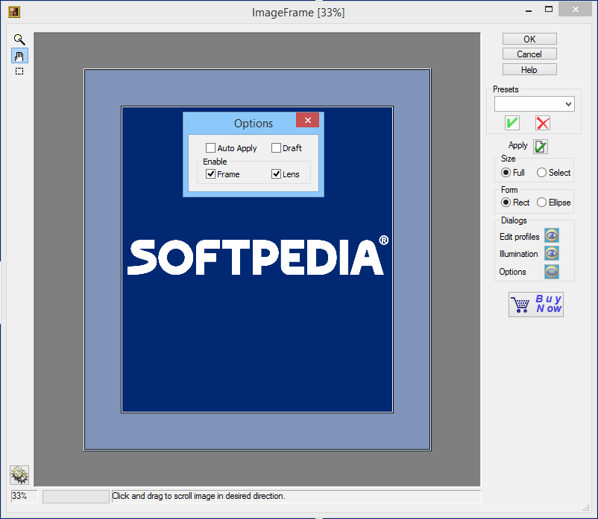Screen dimensions: 598x519
Task: Close the Options dialog
Action: (x=307, y=120)
